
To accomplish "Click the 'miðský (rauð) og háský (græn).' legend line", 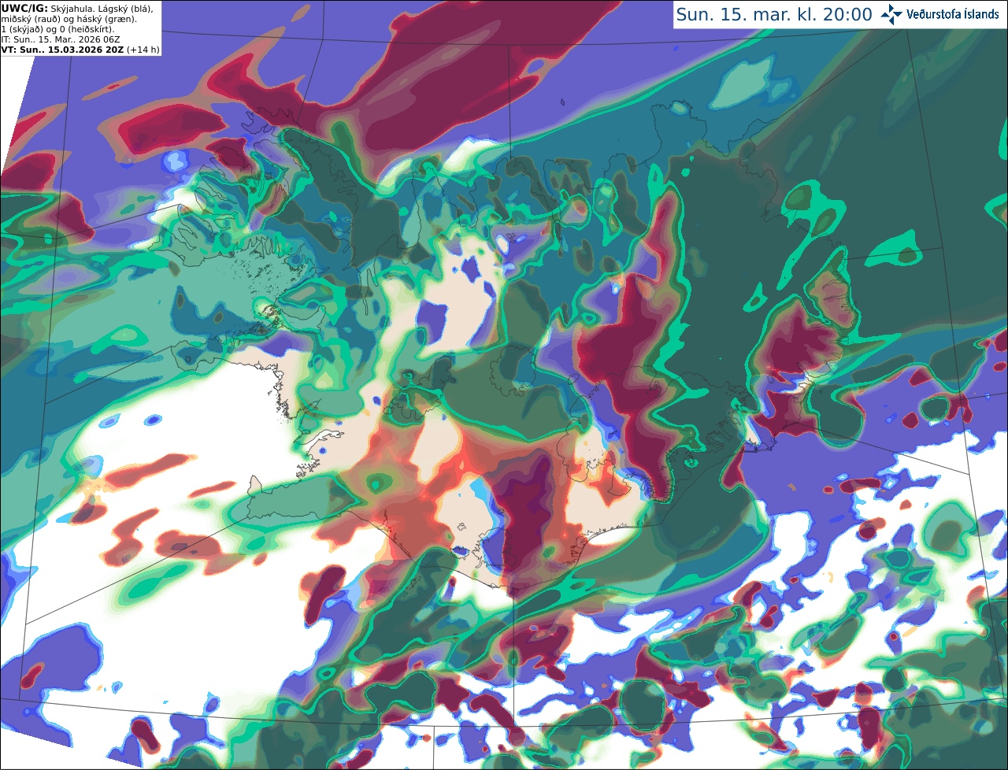I will point(69,19).
